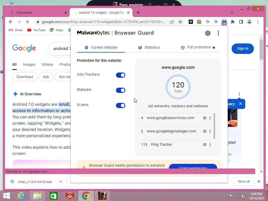This screenshot has height=201, width=268.
Task: Select the All search tab
Action: tap(14, 64)
